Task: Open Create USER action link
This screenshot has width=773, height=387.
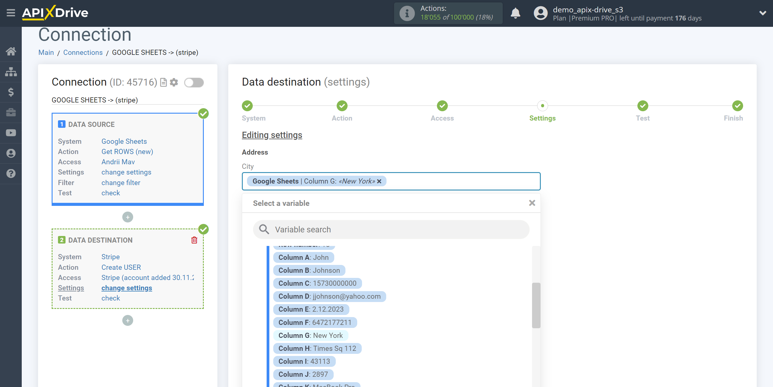Action: click(x=121, y=267)
